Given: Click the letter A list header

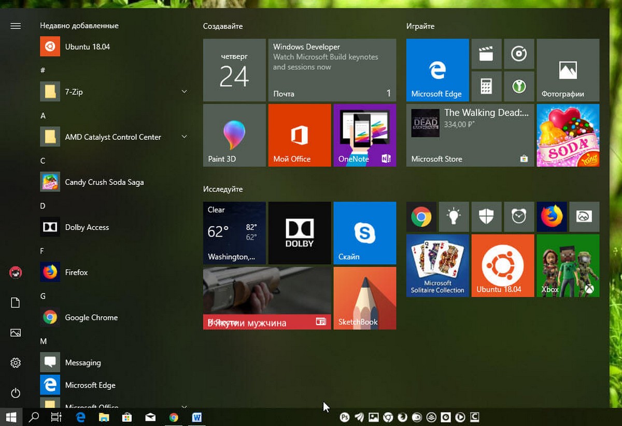Looking at the screenshot, I should 43,116.
